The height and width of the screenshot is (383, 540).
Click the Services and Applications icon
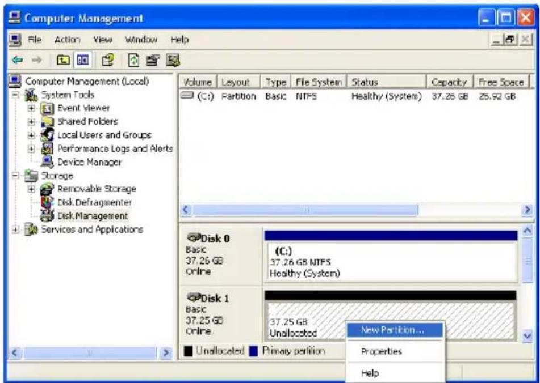coord(31,229)
